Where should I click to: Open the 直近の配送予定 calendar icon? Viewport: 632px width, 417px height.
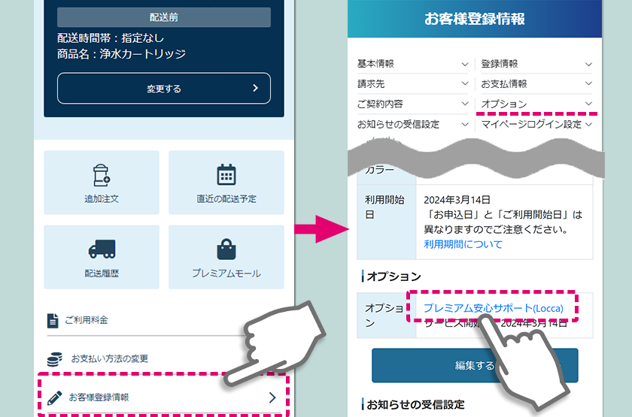(226, 174)
